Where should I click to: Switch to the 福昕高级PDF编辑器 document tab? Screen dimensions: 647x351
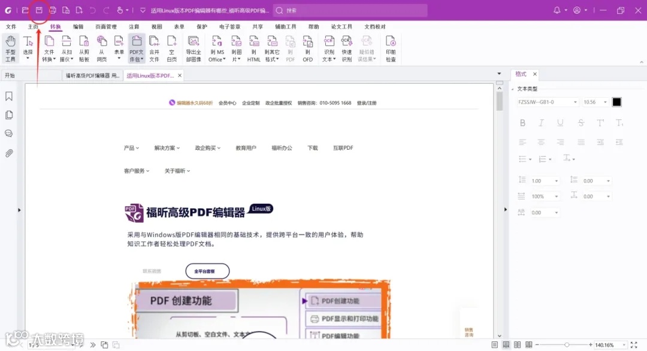92,75
